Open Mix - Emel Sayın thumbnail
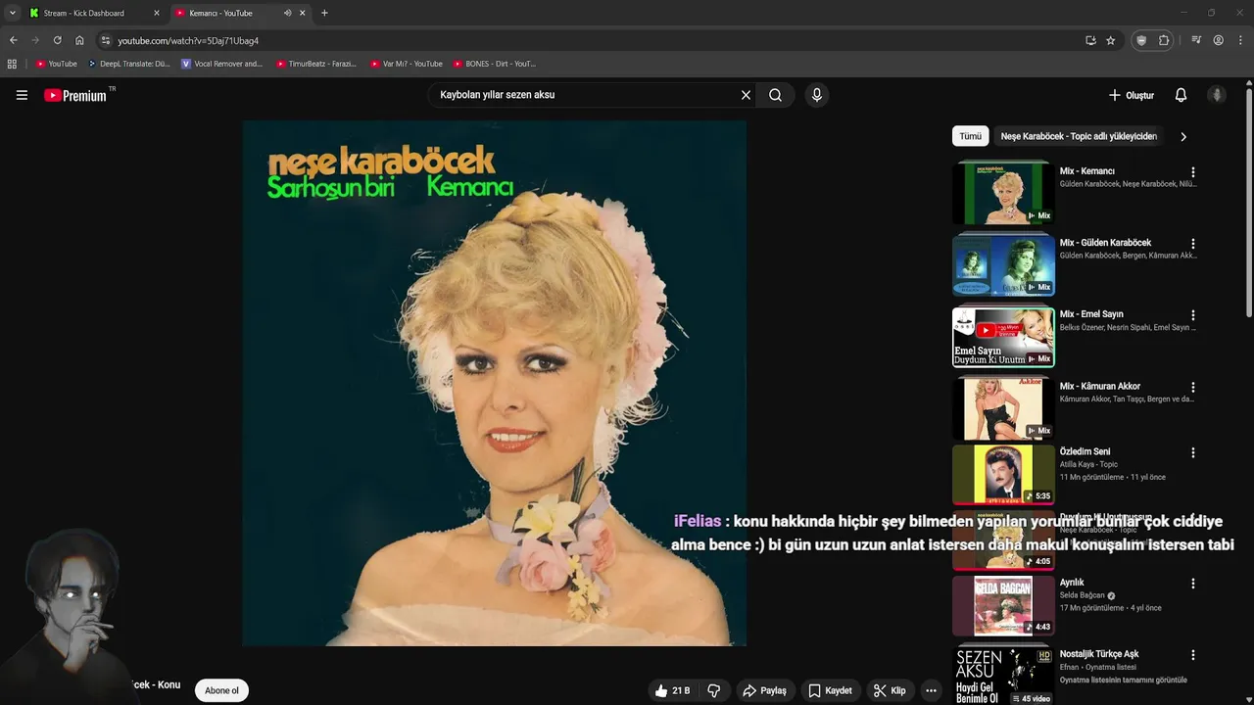 [1003, 337]
